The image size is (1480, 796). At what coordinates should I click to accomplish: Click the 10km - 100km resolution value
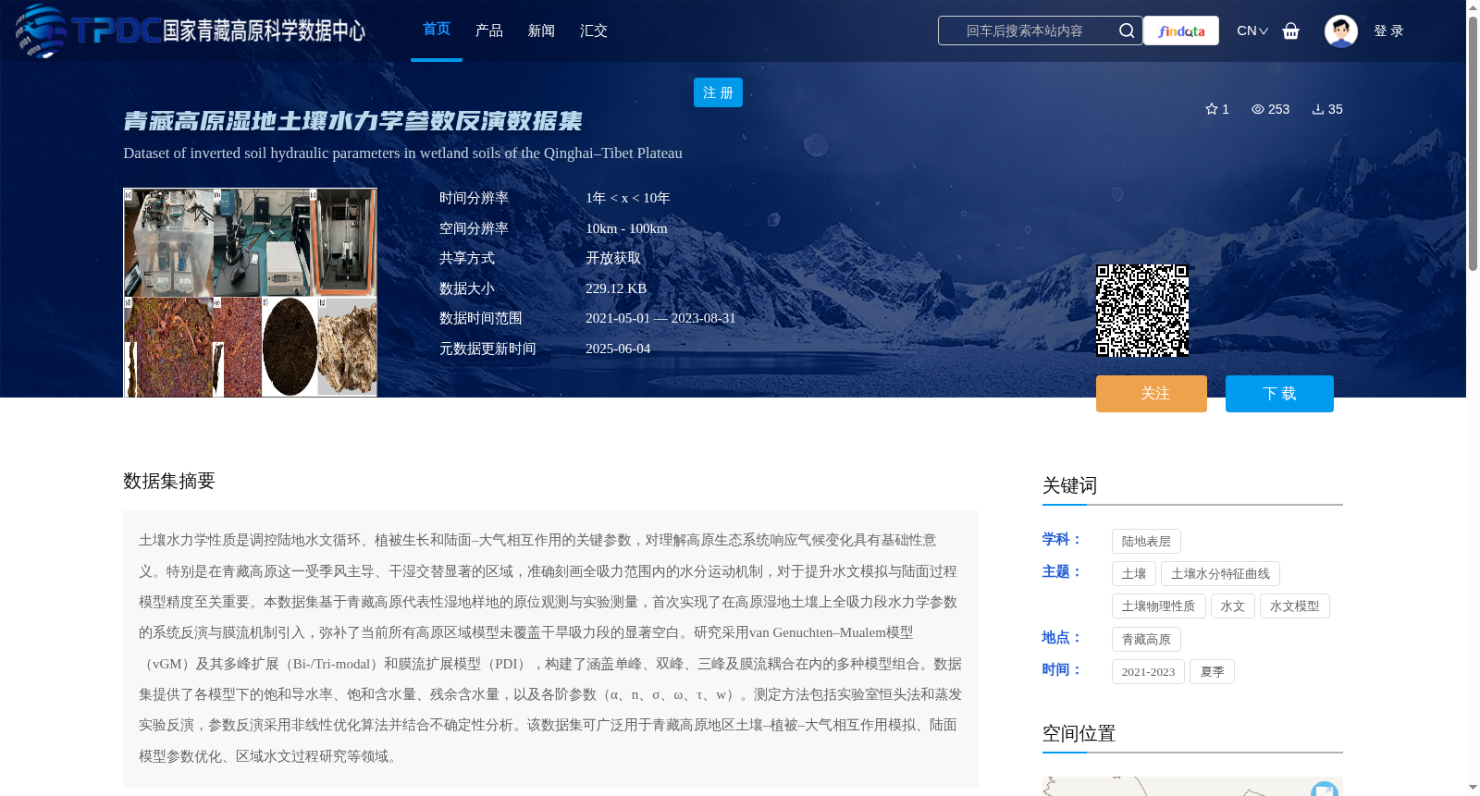626,228
